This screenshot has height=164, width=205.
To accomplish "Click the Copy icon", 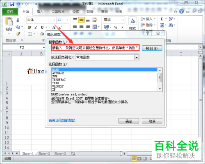I will pyautogui.click(x=18, y=27).
